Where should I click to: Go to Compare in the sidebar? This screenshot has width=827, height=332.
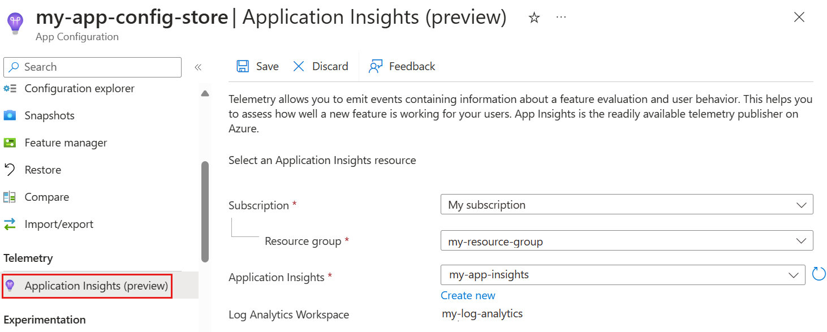point(46,197)
